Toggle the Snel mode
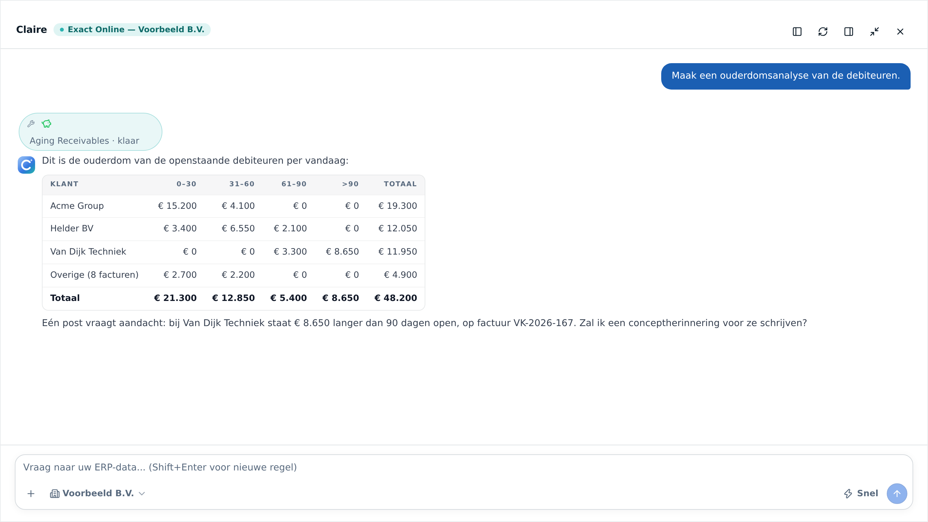 pyautogui.click(x=861, y=494)
